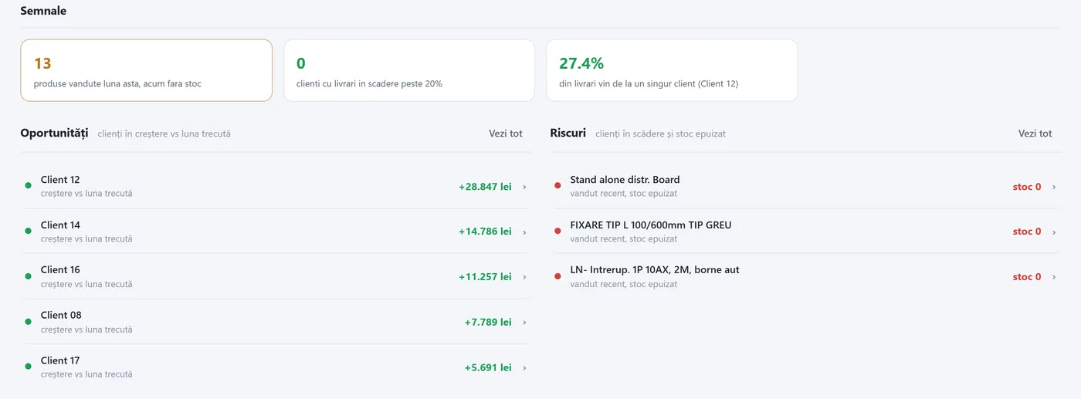
Task: Select the 0 clienti in scadere card
Action: coord(409,70)
